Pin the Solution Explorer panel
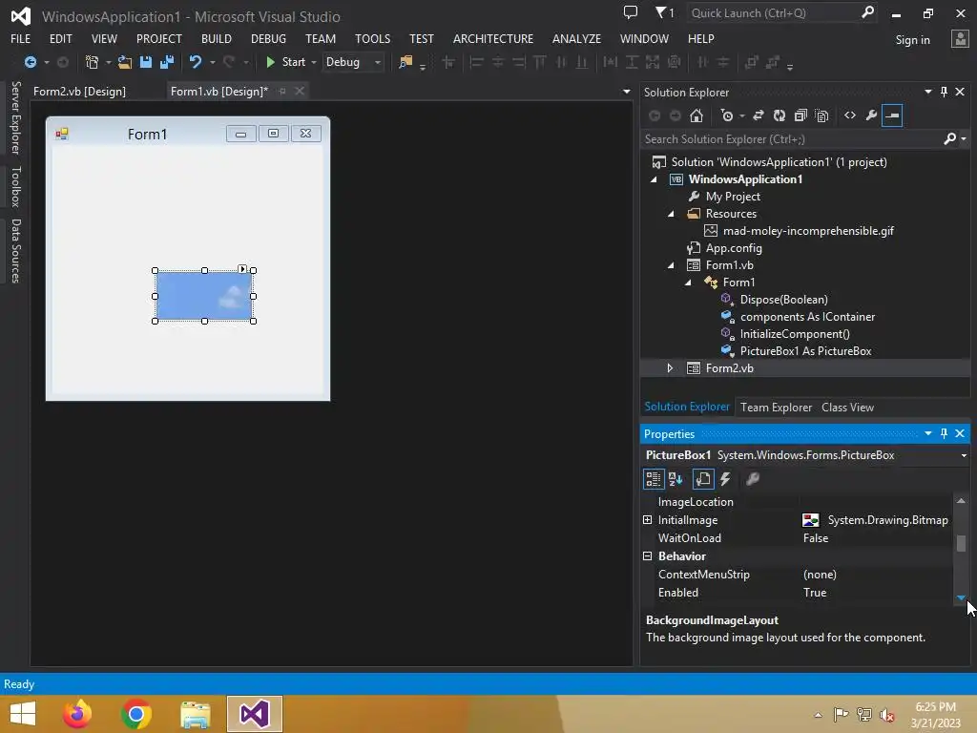Viewport: 977px width, 733px height. tap(944, 92)
